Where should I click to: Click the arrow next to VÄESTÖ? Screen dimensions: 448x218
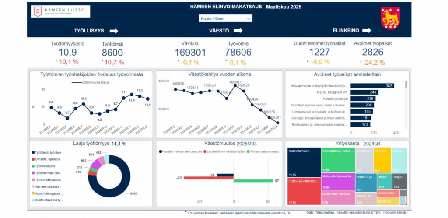coord(238,31)
